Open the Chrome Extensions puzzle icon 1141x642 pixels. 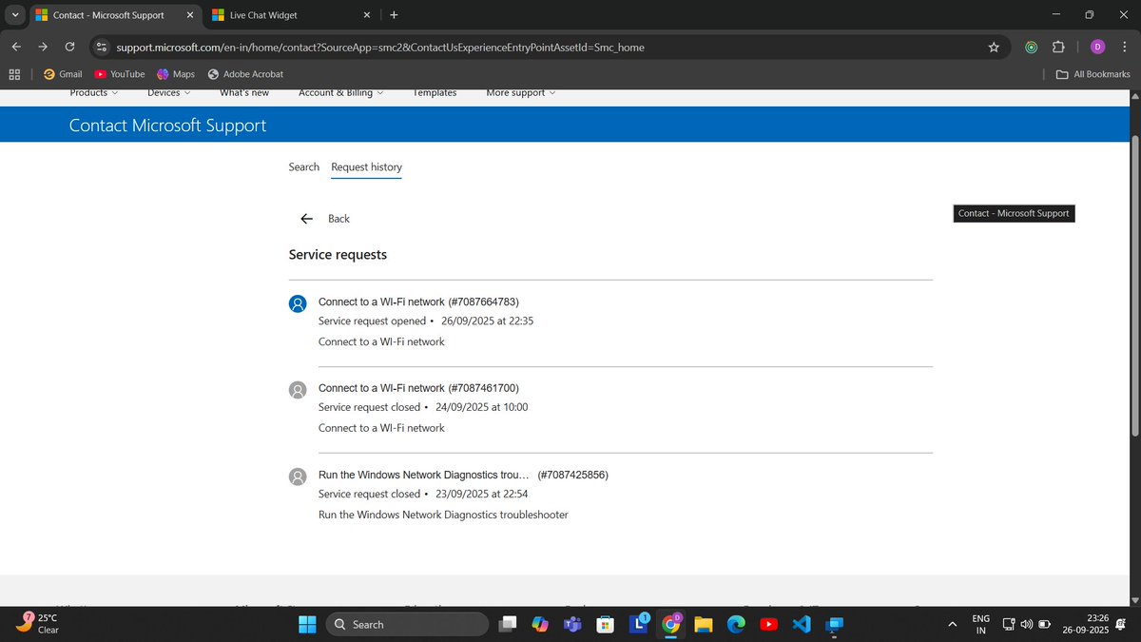pyautogui.click(x=1058, y=47)
